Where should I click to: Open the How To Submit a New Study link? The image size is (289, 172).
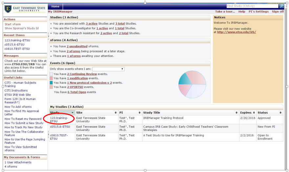pyautogui.click(x=24, y=123)
